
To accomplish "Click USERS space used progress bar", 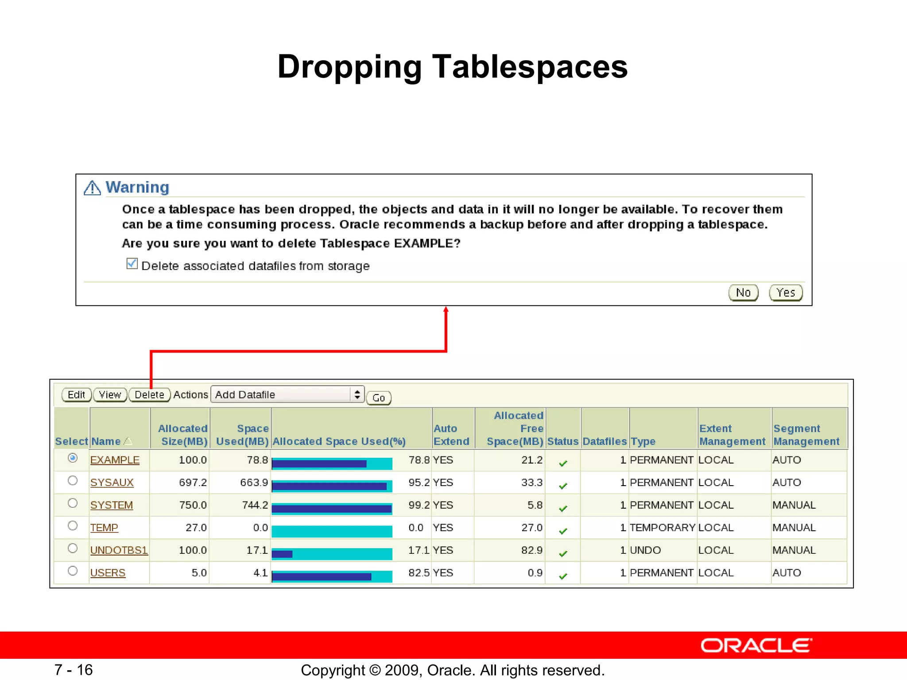I will pyautogui.click(x=332, y=576).
